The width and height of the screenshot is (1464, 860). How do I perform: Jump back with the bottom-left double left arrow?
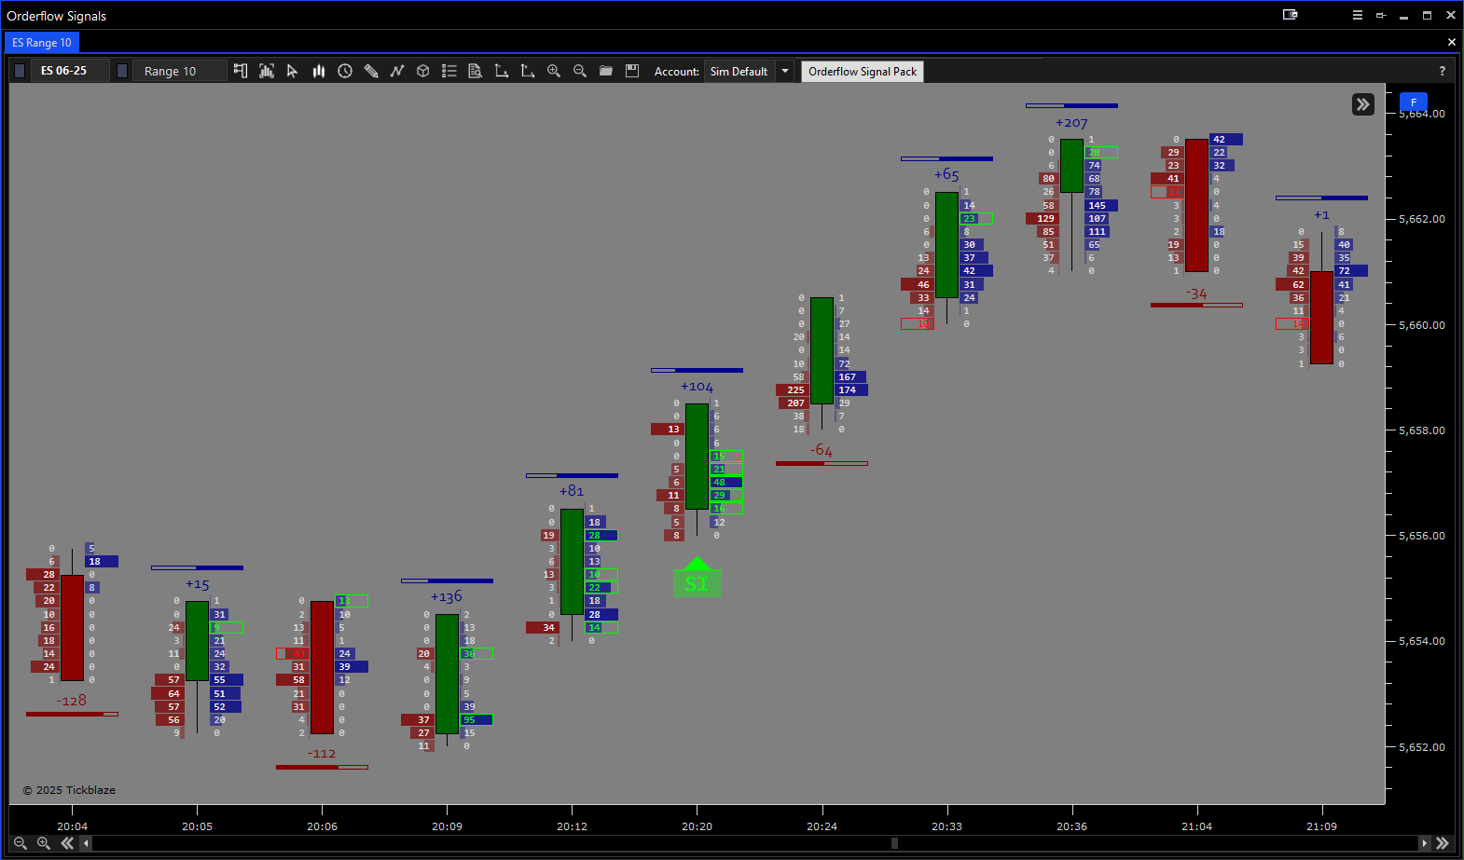tap(67, 843)
